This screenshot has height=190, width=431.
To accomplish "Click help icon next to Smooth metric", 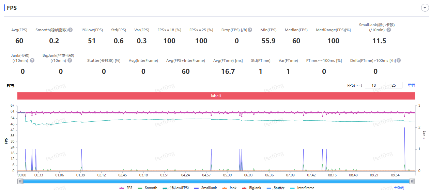I will tap(71, 30).
